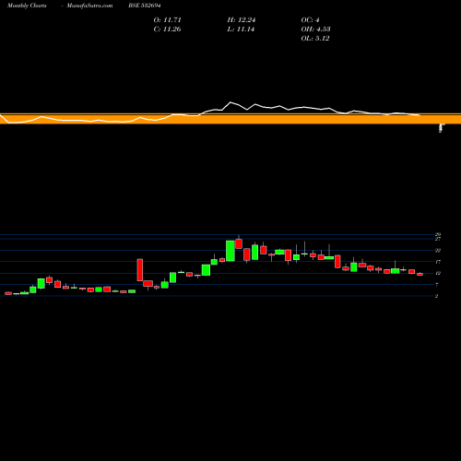This screenshot has height=461, width=461.
Task: Click the tallest green candlestick near the chart peak
Action: click(x=230, y=251)
